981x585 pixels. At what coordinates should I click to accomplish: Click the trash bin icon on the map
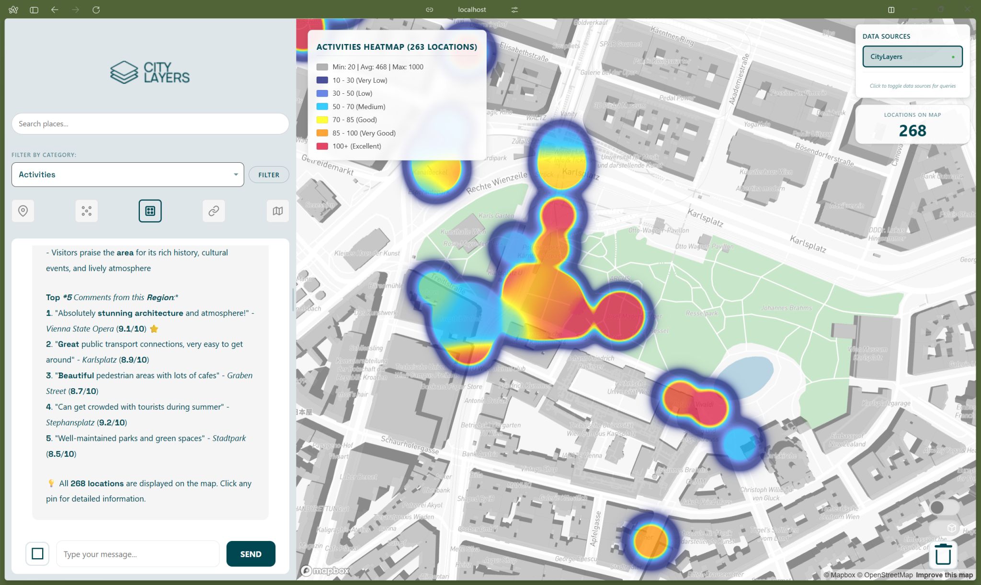[943, 554]
